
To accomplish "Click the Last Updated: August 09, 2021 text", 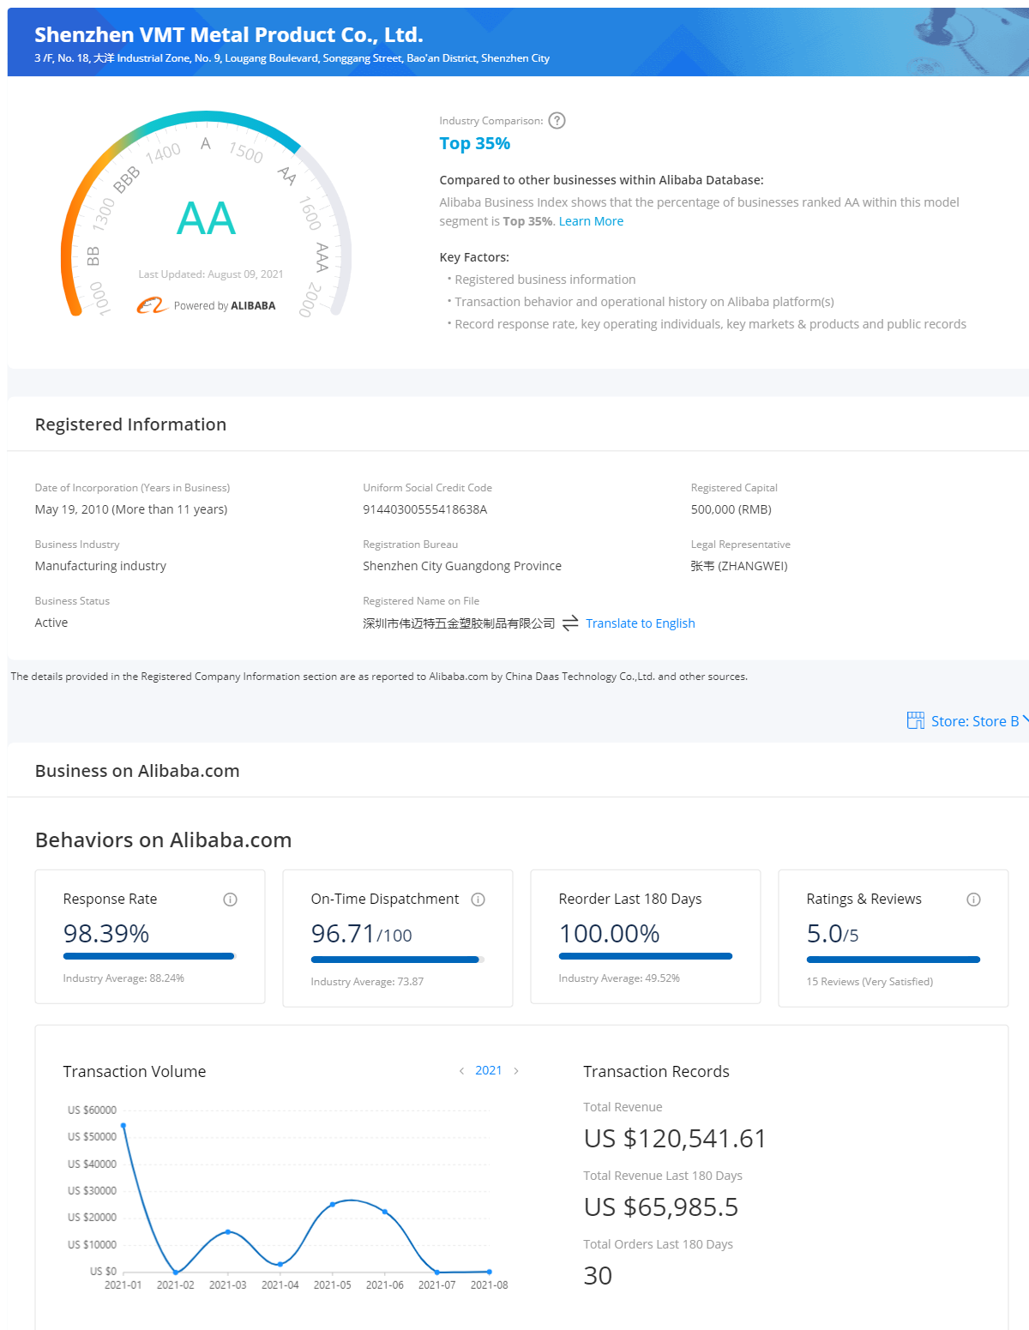I will 211,274.
